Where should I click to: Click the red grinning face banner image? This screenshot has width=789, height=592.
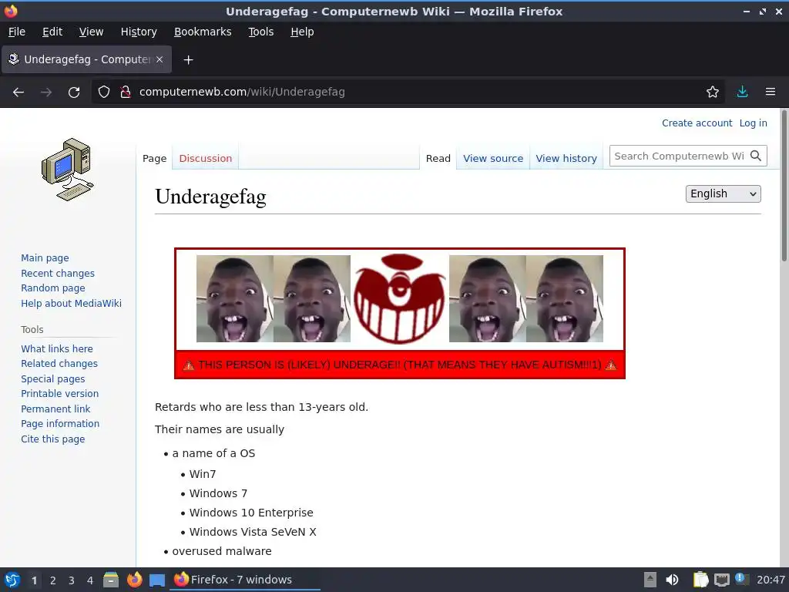click(x=400, y=298)
